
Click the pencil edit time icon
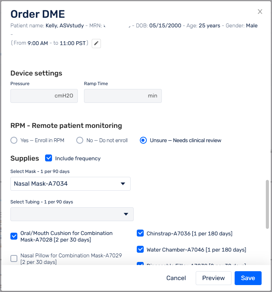pos(96,44)
